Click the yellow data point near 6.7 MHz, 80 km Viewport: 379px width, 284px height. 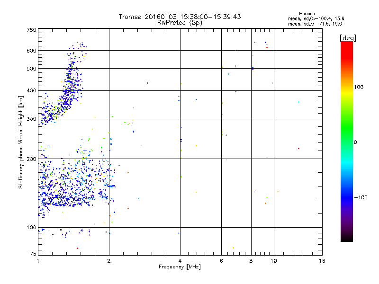233,248
